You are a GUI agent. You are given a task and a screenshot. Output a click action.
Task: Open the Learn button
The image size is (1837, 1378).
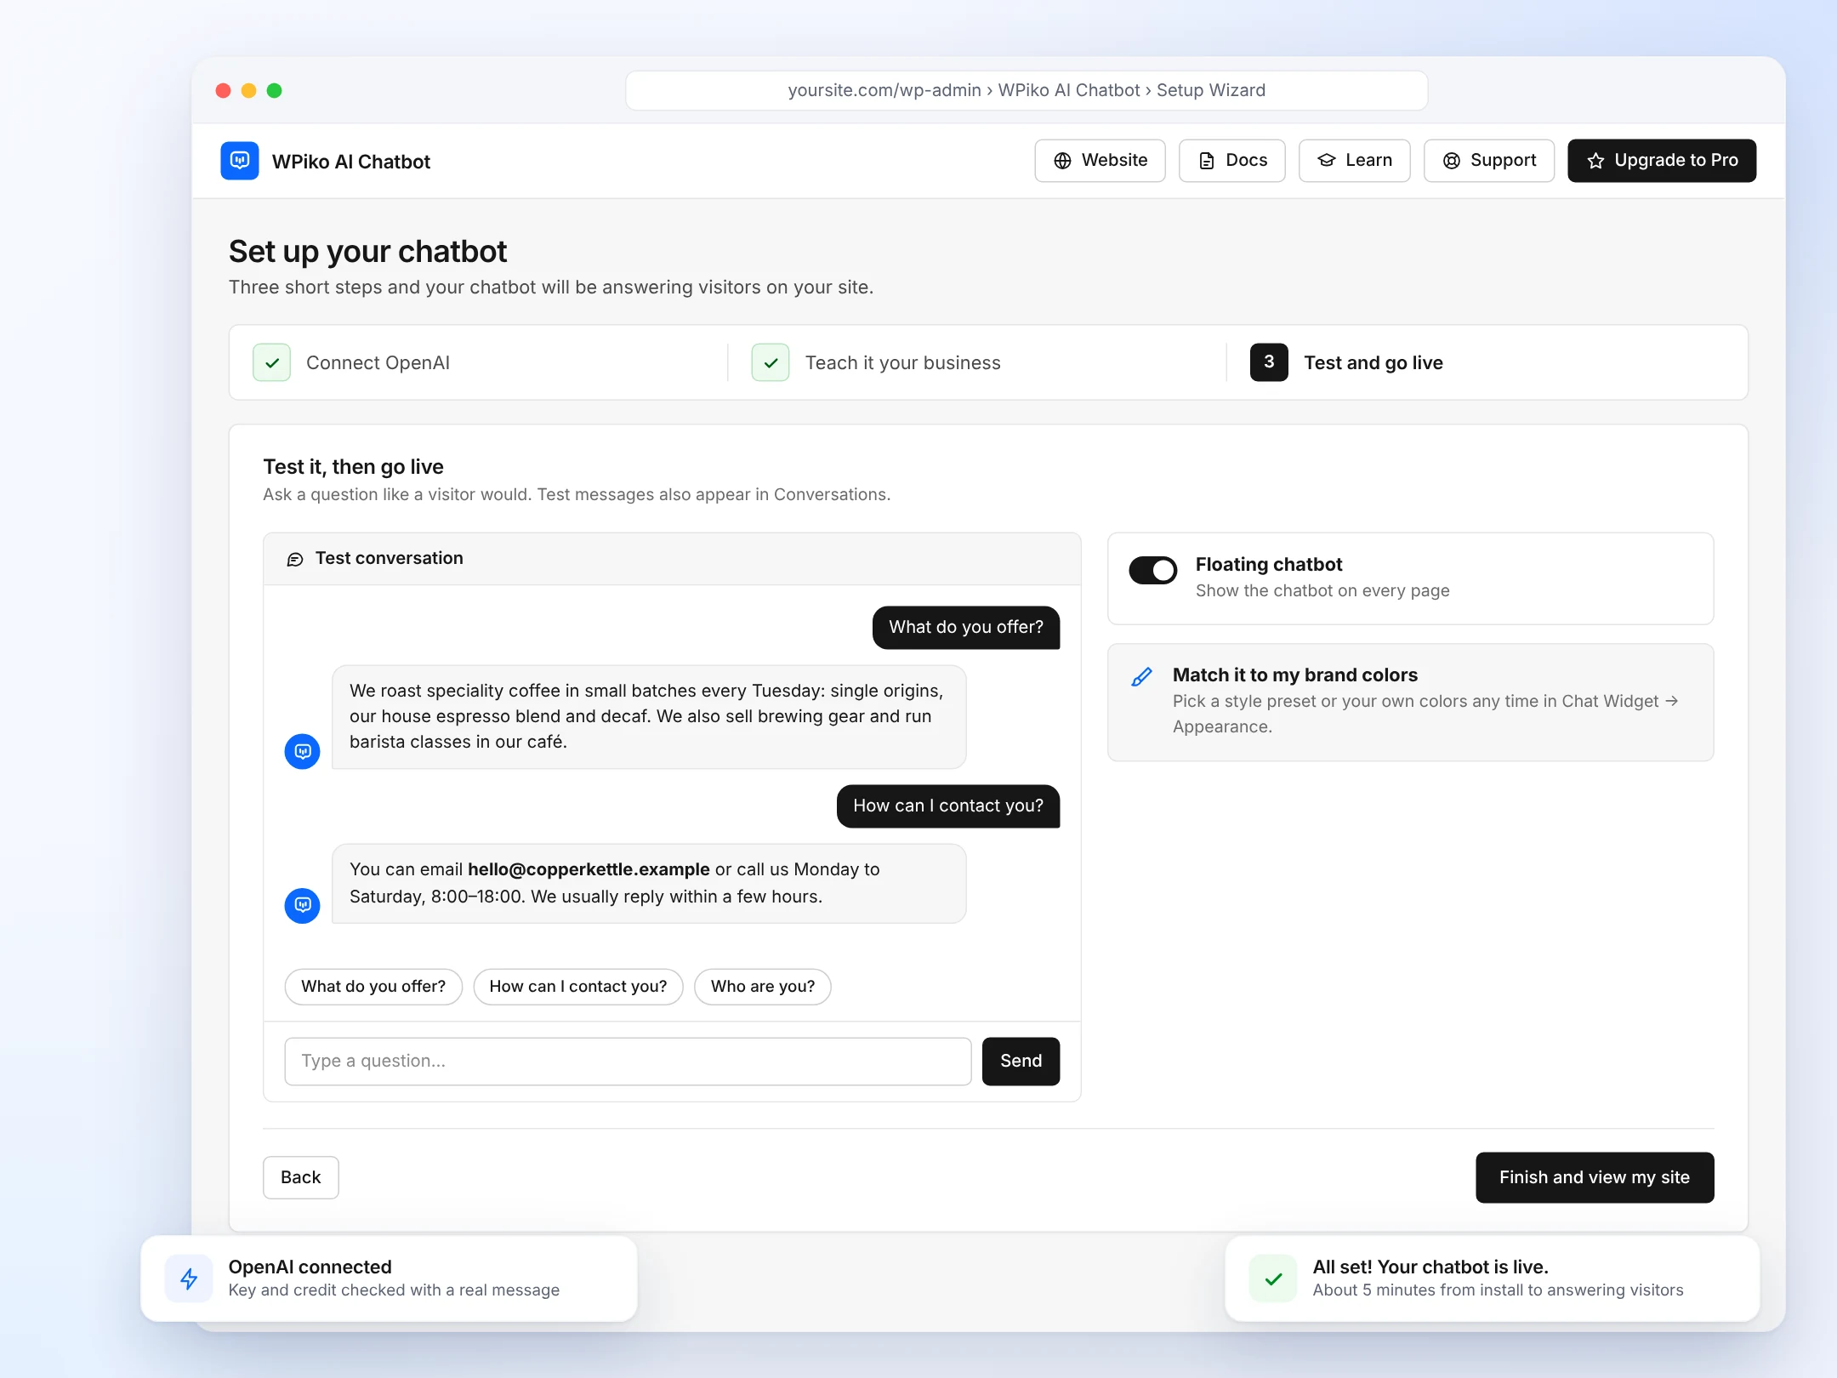tap(1354, 161)
